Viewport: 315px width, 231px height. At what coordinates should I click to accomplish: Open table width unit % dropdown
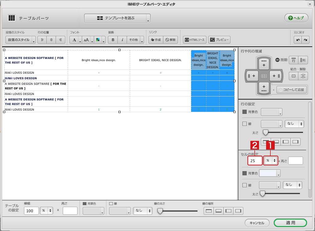click(46, 210)
